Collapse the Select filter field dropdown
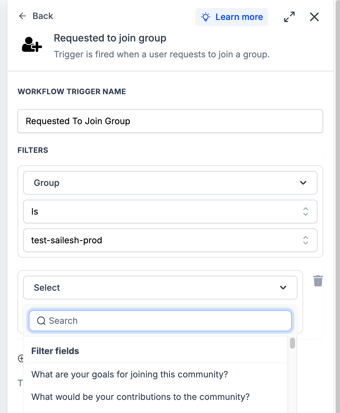 [x=160, y=288]
